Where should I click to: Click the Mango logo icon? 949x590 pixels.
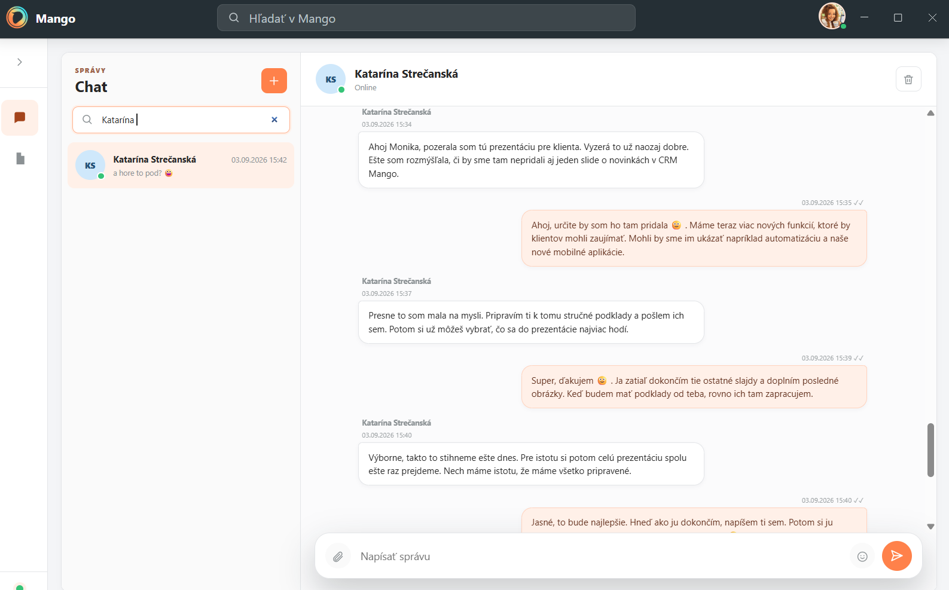pyautogui.click(x=17, y=18)
